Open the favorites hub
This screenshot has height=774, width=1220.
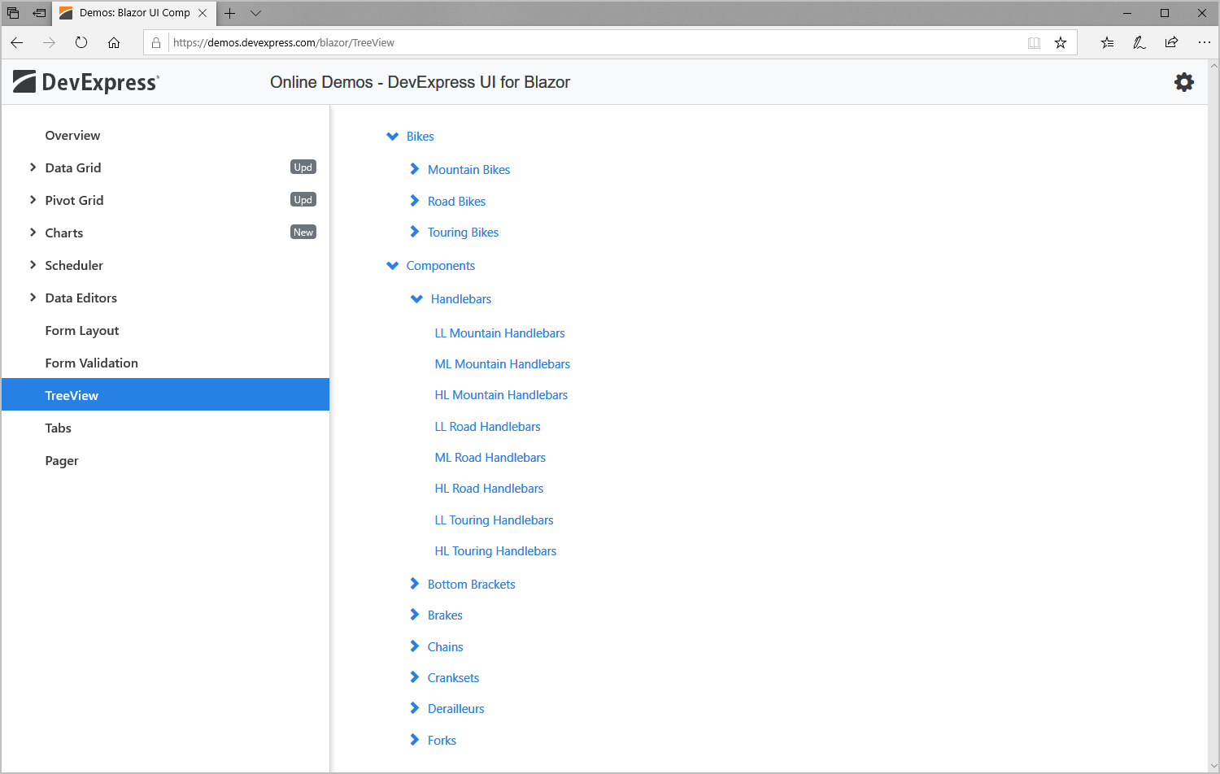1107,43
